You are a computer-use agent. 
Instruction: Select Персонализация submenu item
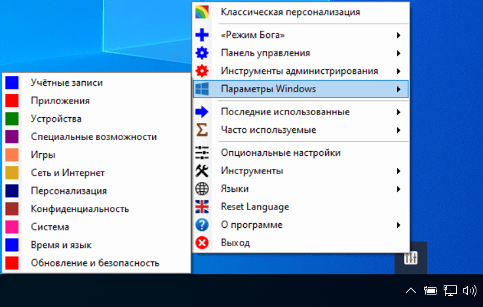(x=96, y=190)
